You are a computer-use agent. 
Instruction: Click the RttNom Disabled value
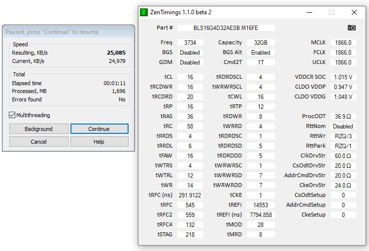(x=343, y=126)
